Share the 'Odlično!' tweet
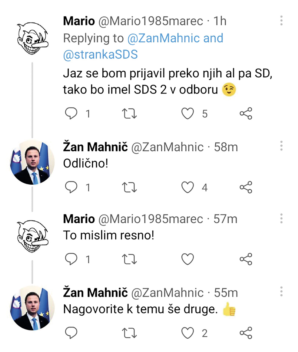Image resolution: width=298 pixels, height=352 pixels. coord(246,188)
